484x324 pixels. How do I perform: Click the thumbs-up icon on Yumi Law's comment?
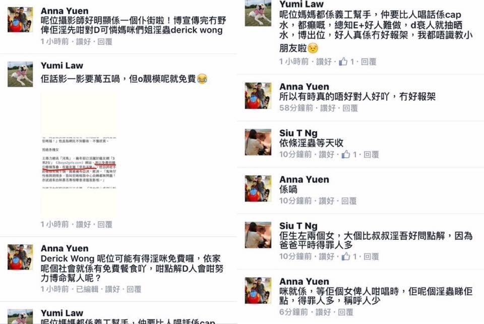[343, 61]
